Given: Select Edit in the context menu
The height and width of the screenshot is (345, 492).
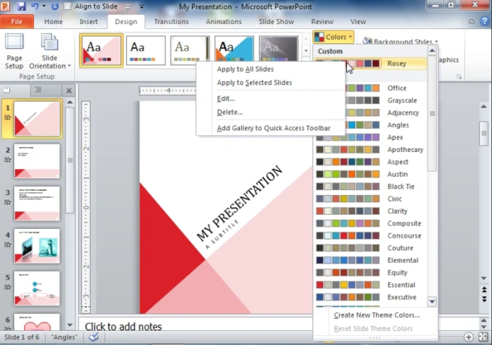Looking at the screenshot, I should [226, 99].
